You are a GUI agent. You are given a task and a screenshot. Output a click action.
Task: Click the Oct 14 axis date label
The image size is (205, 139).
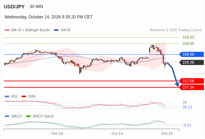pos(117,133)
